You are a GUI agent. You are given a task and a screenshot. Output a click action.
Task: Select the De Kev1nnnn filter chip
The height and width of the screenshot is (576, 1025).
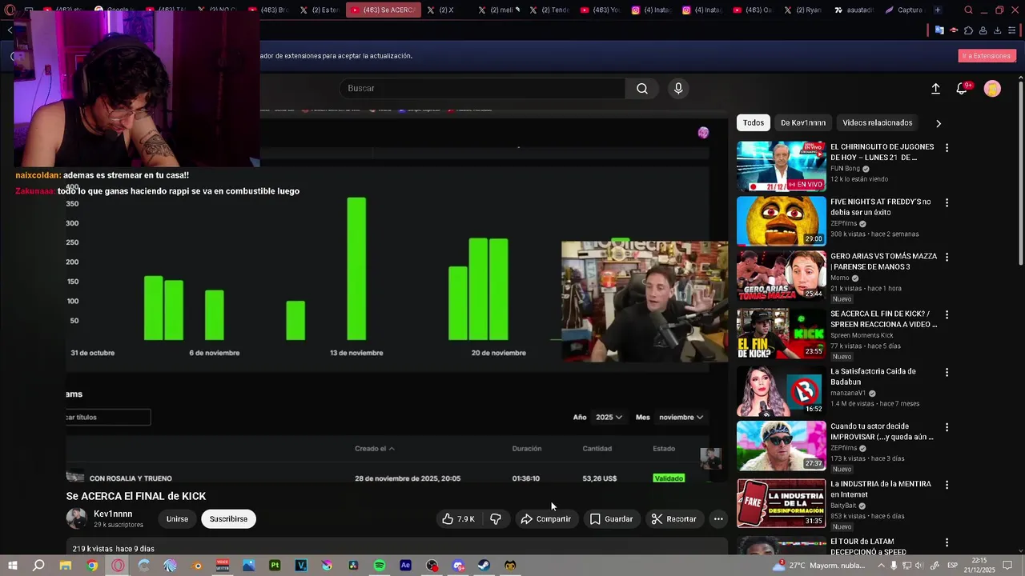coord(803,123)
